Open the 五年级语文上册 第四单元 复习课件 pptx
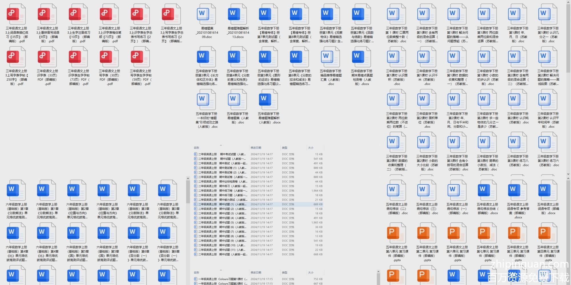571x285 pixels. pyautogui.click(x=548, y=234)
